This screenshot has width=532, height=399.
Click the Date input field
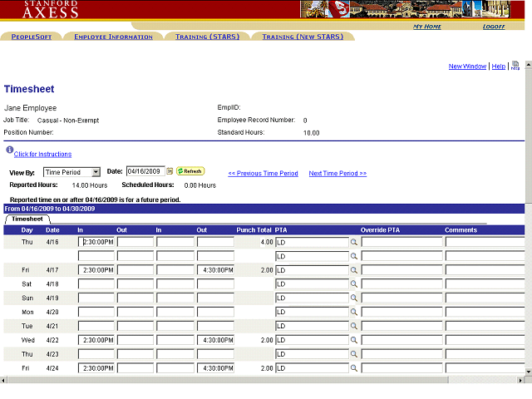(x=145, y=171)
